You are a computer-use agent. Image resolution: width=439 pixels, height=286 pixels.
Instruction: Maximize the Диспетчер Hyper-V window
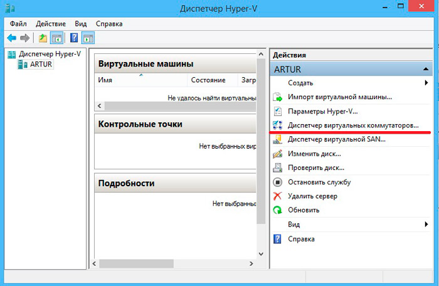[x=401, y=6]
